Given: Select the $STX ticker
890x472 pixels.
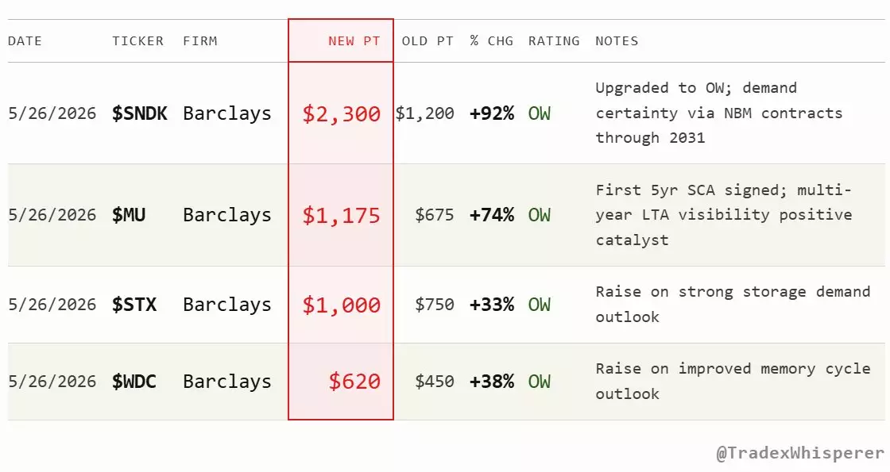Looking at the screenshot, I should coord(134,305).
